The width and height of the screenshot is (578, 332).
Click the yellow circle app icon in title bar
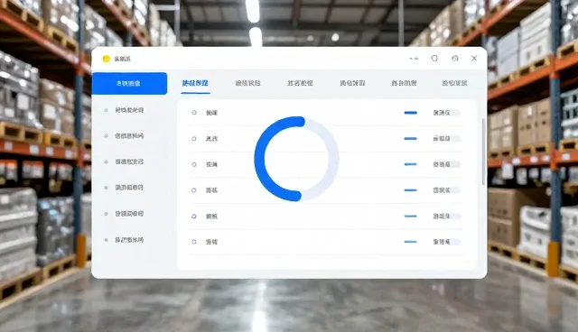point(107,59)
